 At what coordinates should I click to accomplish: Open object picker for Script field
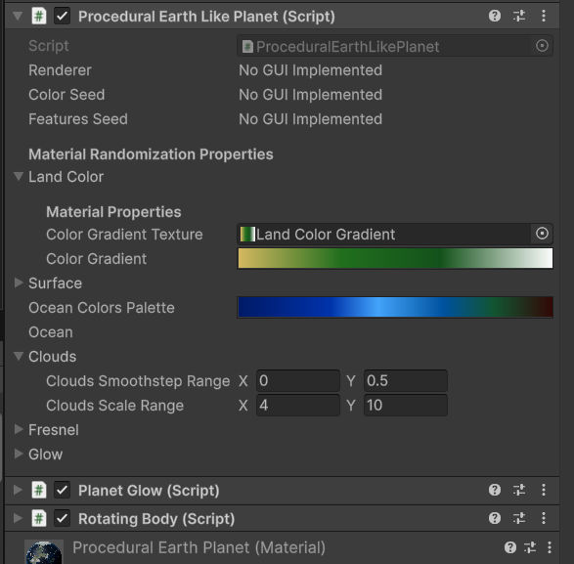tap(542, 46)
